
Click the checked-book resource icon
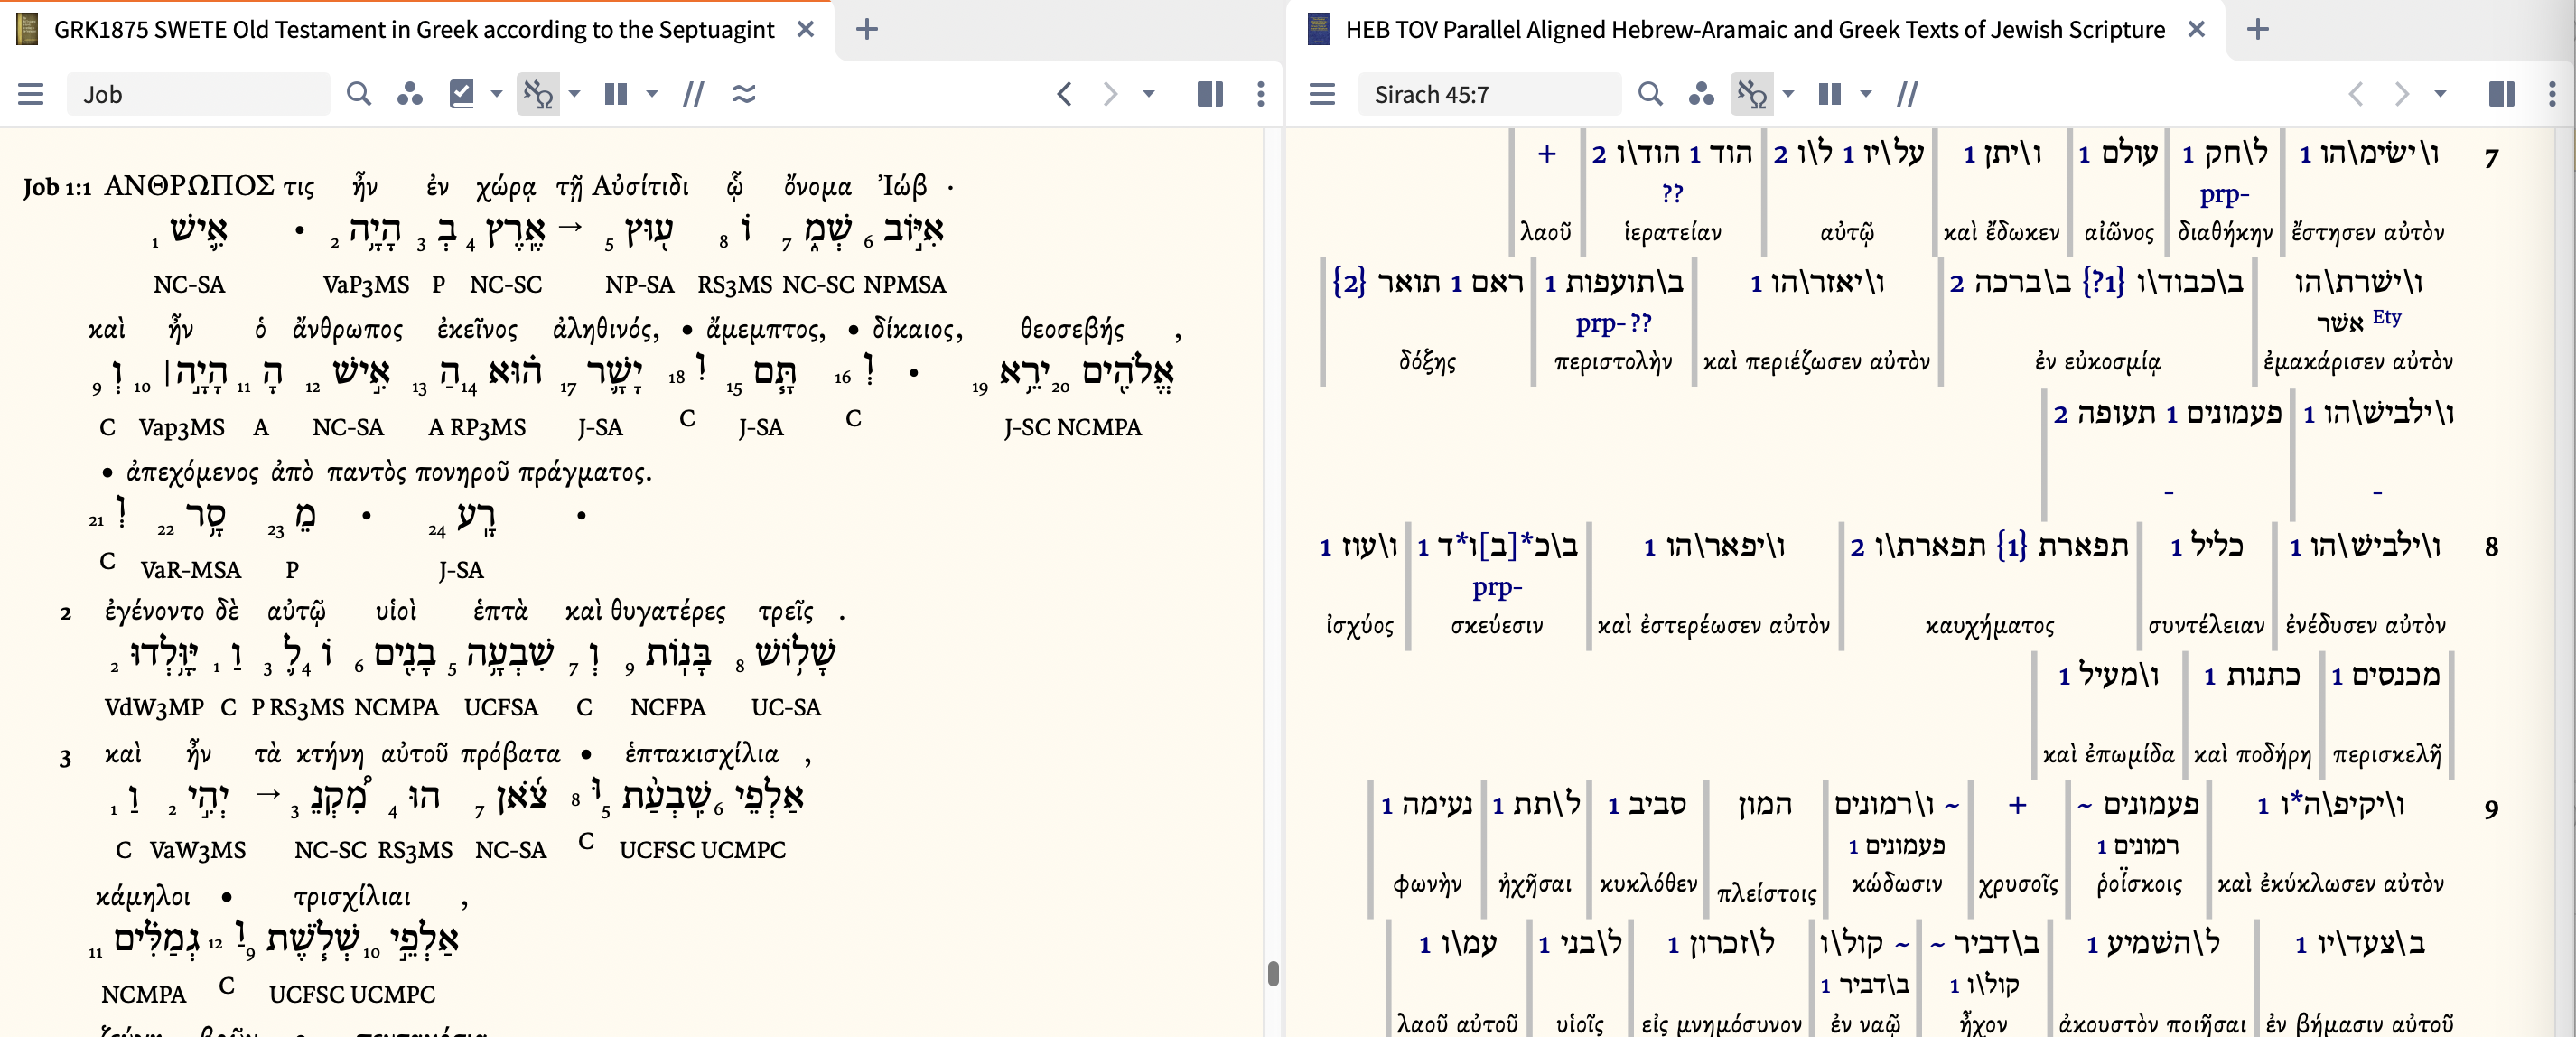click(x=462, y=94)
